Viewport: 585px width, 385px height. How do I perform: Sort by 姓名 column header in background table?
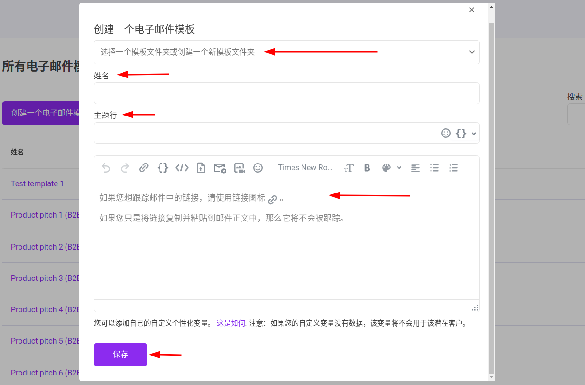pyautogui.click(x=18, y=153)
